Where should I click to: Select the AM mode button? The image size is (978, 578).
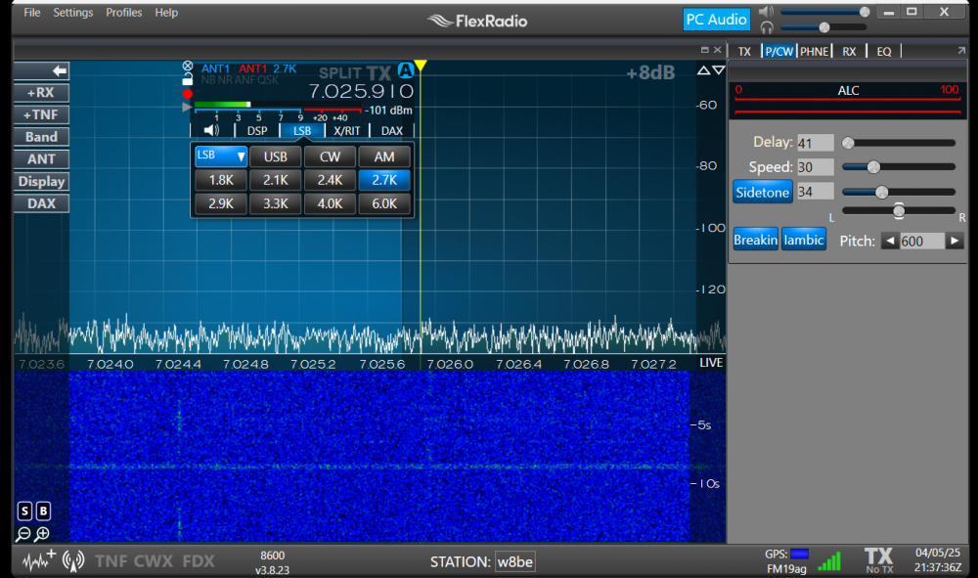click(x=384, y=156)
